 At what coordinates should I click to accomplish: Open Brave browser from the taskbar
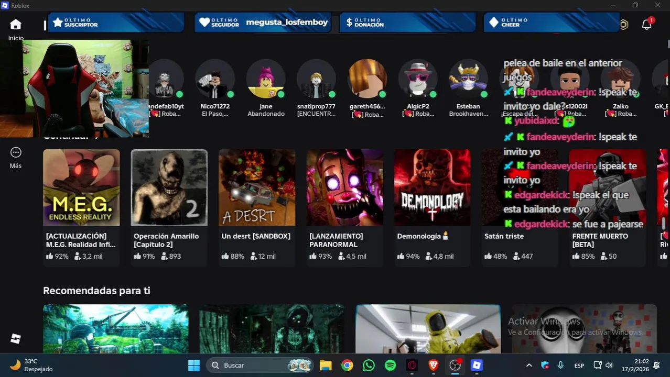click(x=433, y=365)
